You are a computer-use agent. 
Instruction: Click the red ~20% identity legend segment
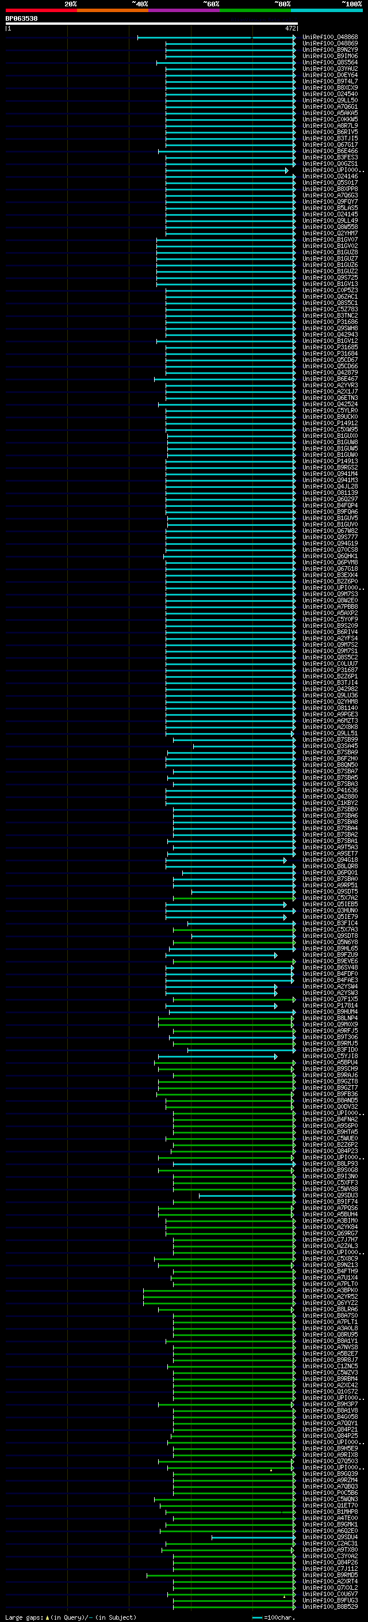pos(41,10)
